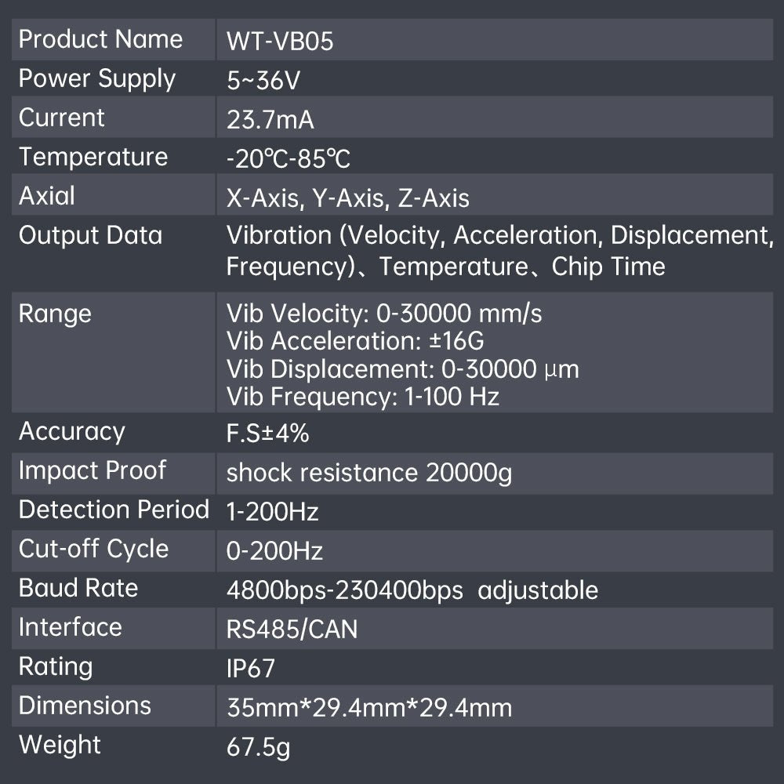Click the Detection Period label
This screenshot has width=784, height=784.
point(114,510)
